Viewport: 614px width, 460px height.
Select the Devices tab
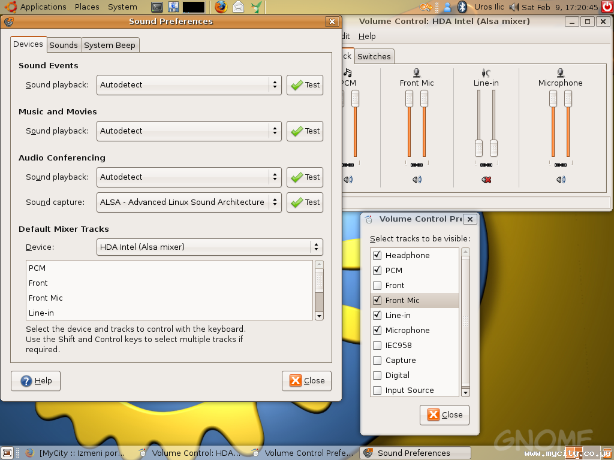point(28,44)
